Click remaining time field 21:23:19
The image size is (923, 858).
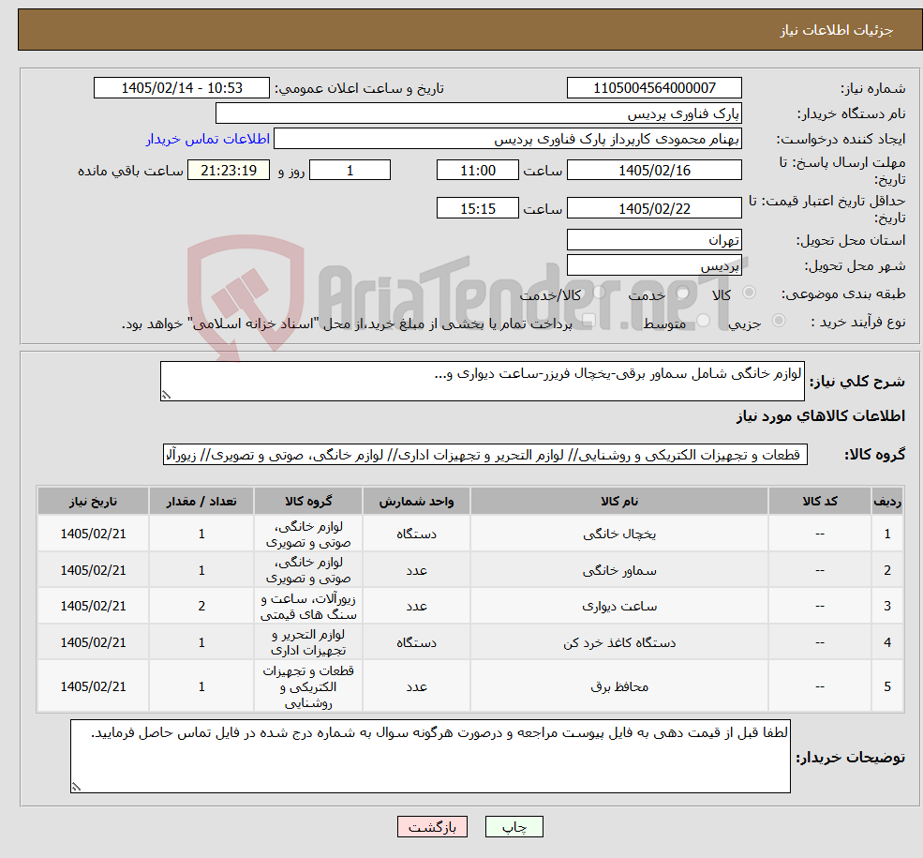229,170
